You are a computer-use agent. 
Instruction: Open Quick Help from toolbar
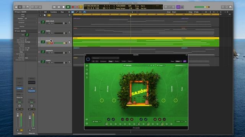24,7
